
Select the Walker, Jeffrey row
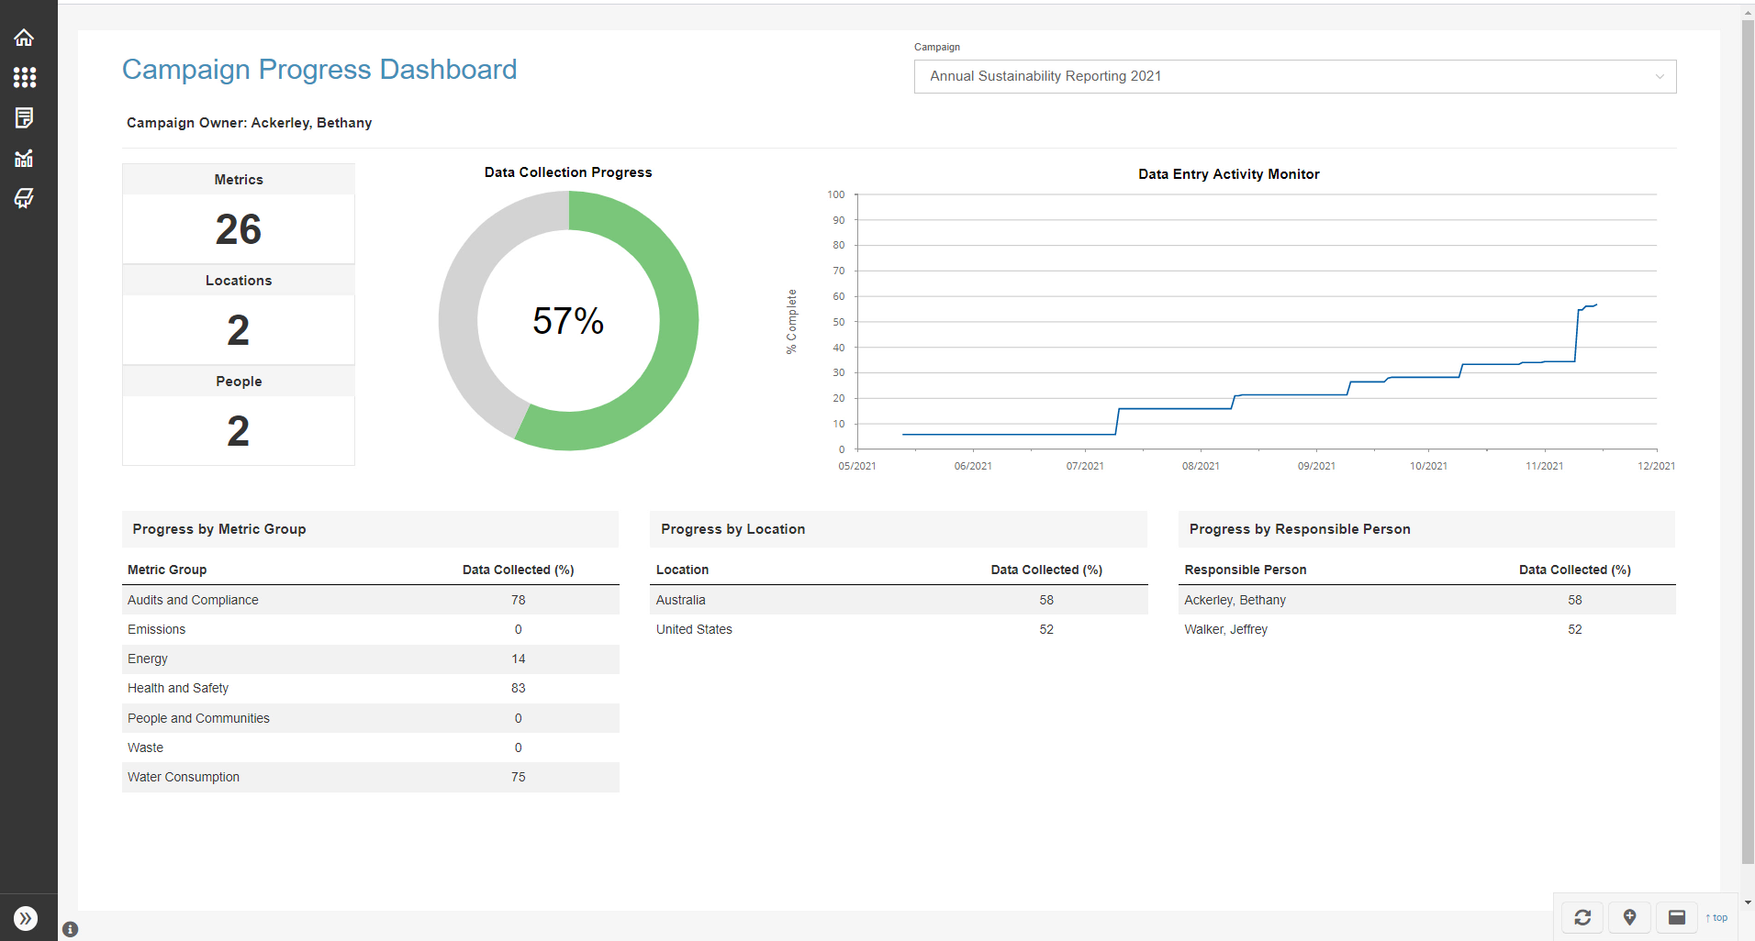click(1427, 629)
